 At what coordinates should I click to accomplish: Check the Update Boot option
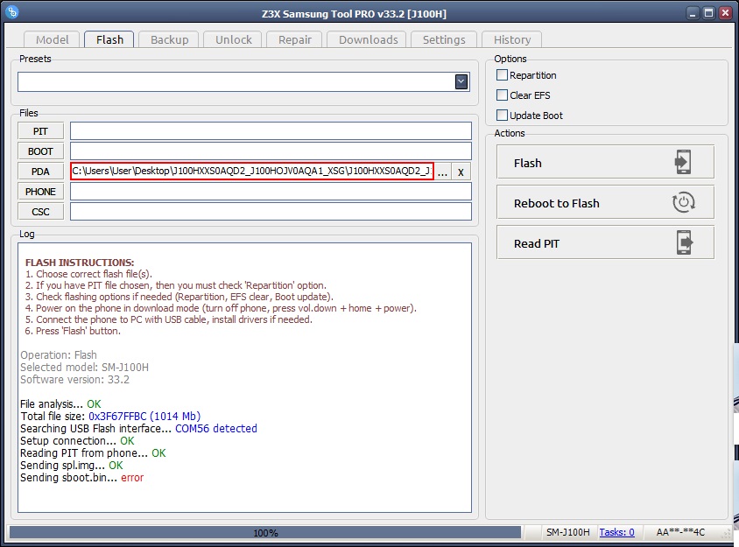(502, 116)
